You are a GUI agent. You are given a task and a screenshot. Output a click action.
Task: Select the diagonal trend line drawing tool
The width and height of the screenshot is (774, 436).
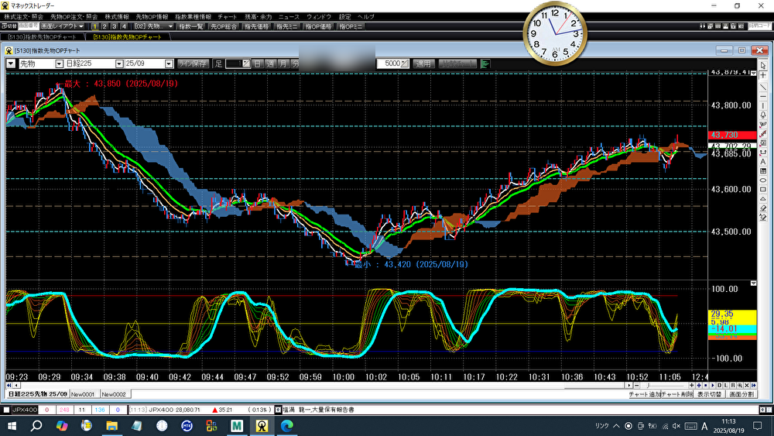coord(763,87)
